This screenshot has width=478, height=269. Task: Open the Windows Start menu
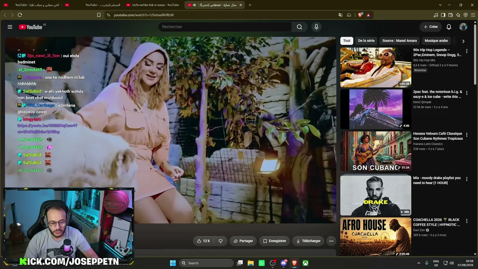173,263
